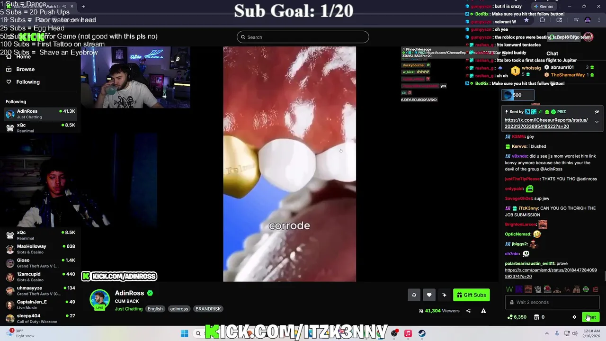Select 12amcupid channel in sidebar
The width and height of the screenshot is (606, 341).
pos(40,277)
